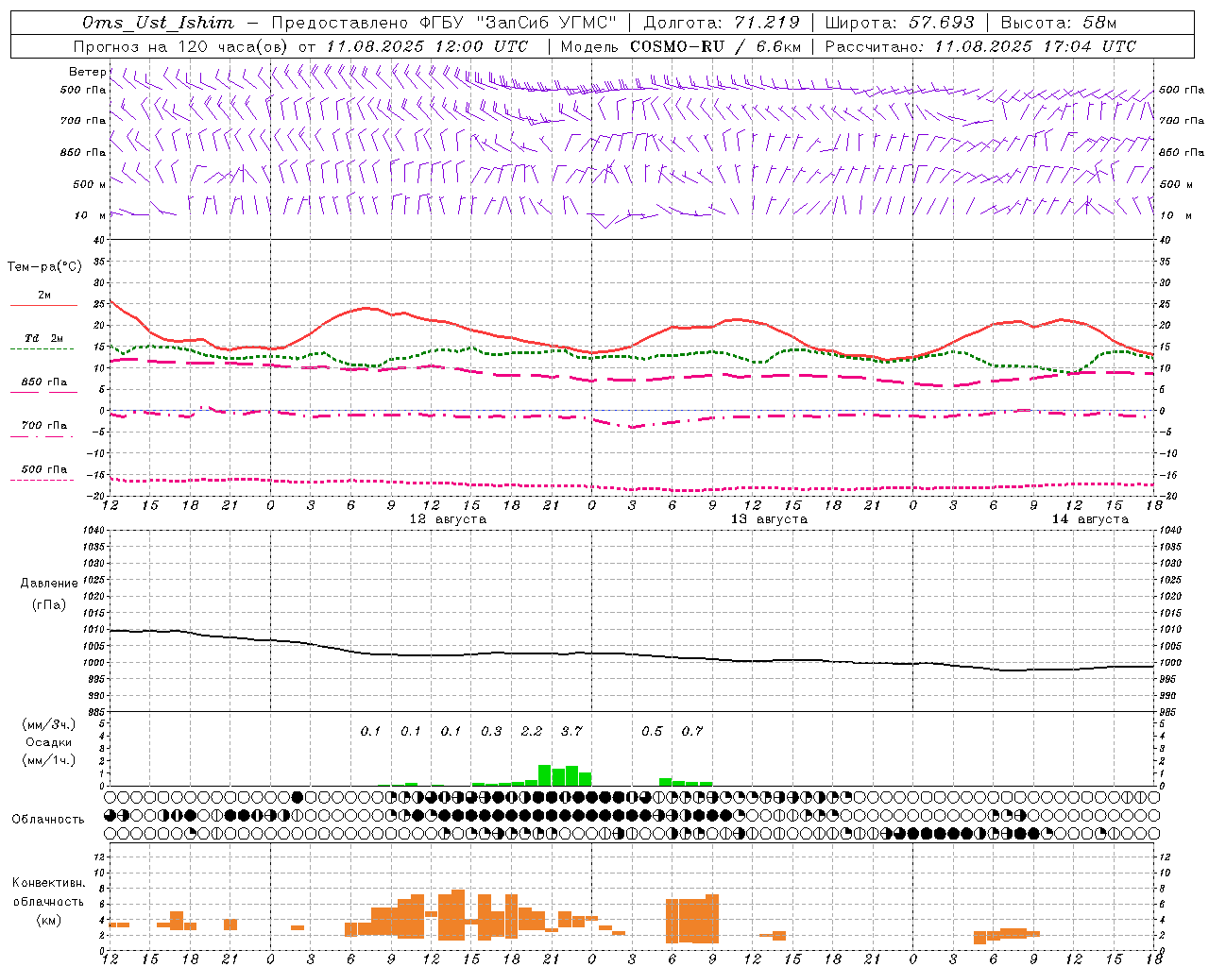Click the Модель COSMO-RU / 6.6км label
The height and width of the screenshot is (967, 1209).
coord(681,46)
